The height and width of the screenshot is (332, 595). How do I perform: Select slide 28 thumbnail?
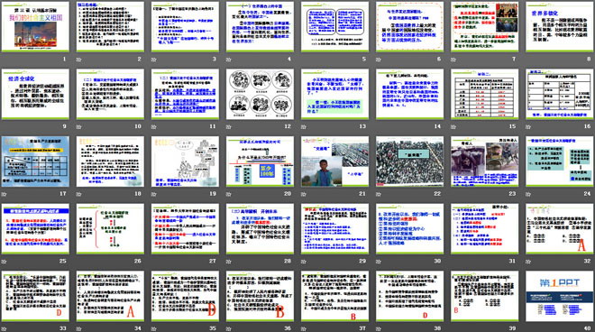click(260, 228)
